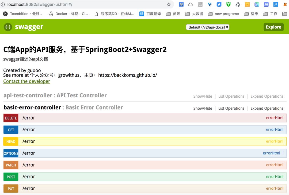Open /error path in DELETE row
This screenshot has width=289, height=195.
point(29,118)
